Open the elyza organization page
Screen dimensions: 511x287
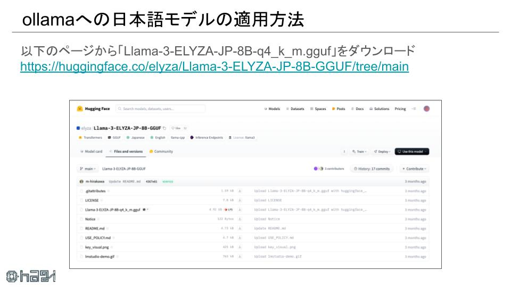coord(86,128)
